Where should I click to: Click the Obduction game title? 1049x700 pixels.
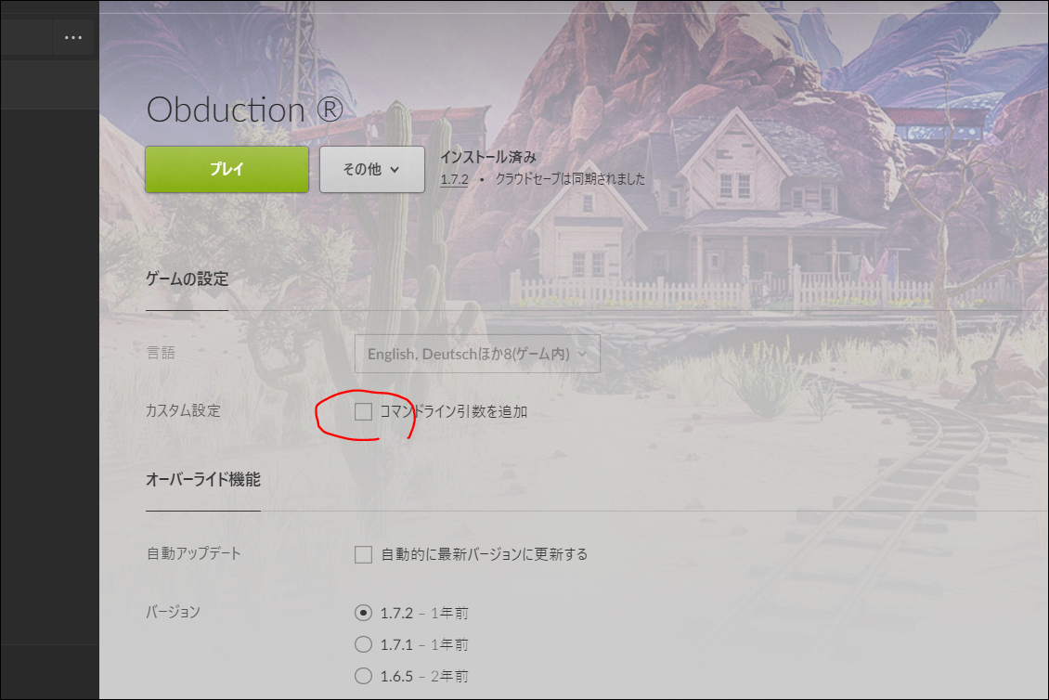pos(245,110)
